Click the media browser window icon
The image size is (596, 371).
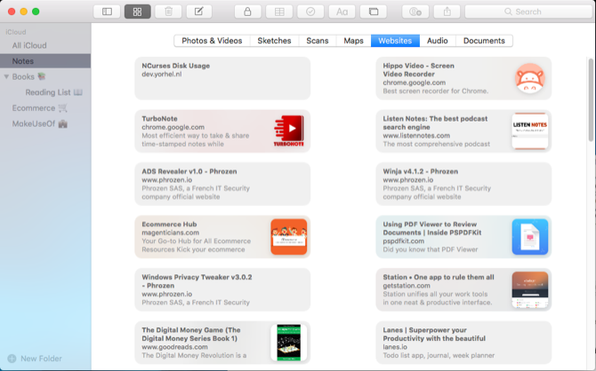click(x=374, y=12)
